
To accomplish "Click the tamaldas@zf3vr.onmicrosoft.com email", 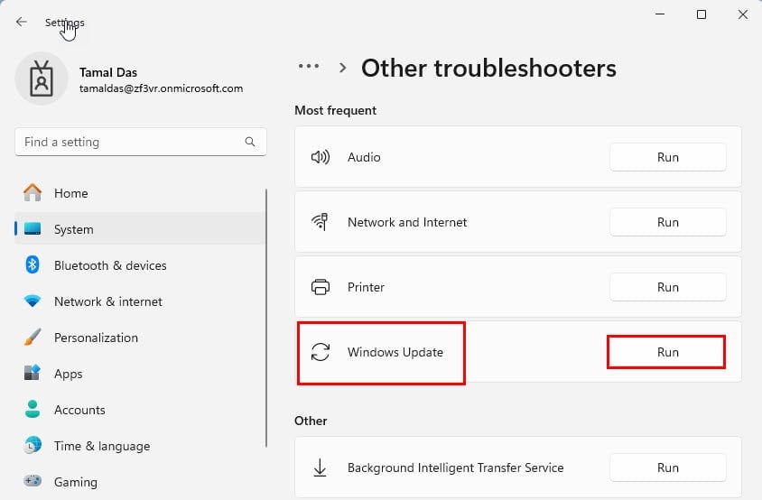I will point(161,88).
